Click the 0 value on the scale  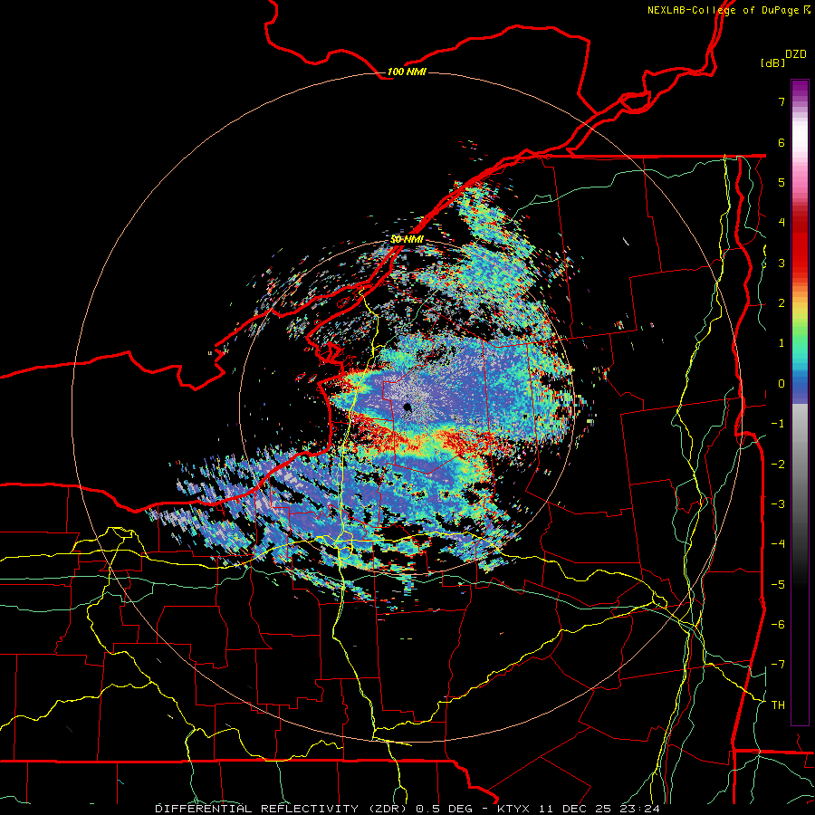tap(781, 384)
